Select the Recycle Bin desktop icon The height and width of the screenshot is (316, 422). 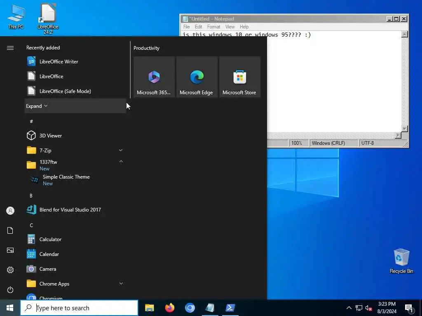pos(401,261)
